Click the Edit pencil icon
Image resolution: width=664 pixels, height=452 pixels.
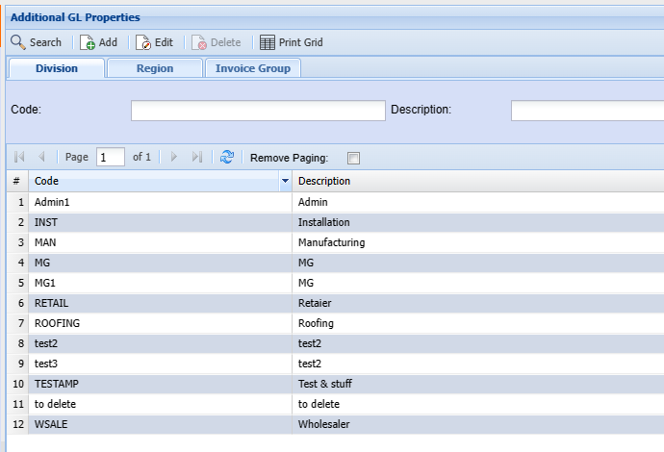pos(143,42)
